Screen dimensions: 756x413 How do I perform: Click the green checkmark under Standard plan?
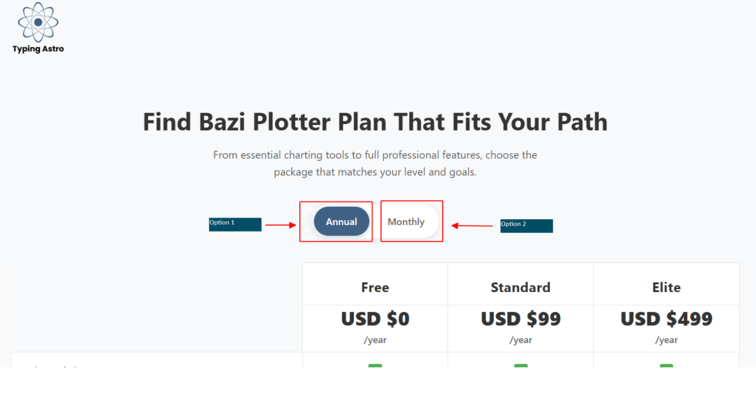click(x=520, y=365)
